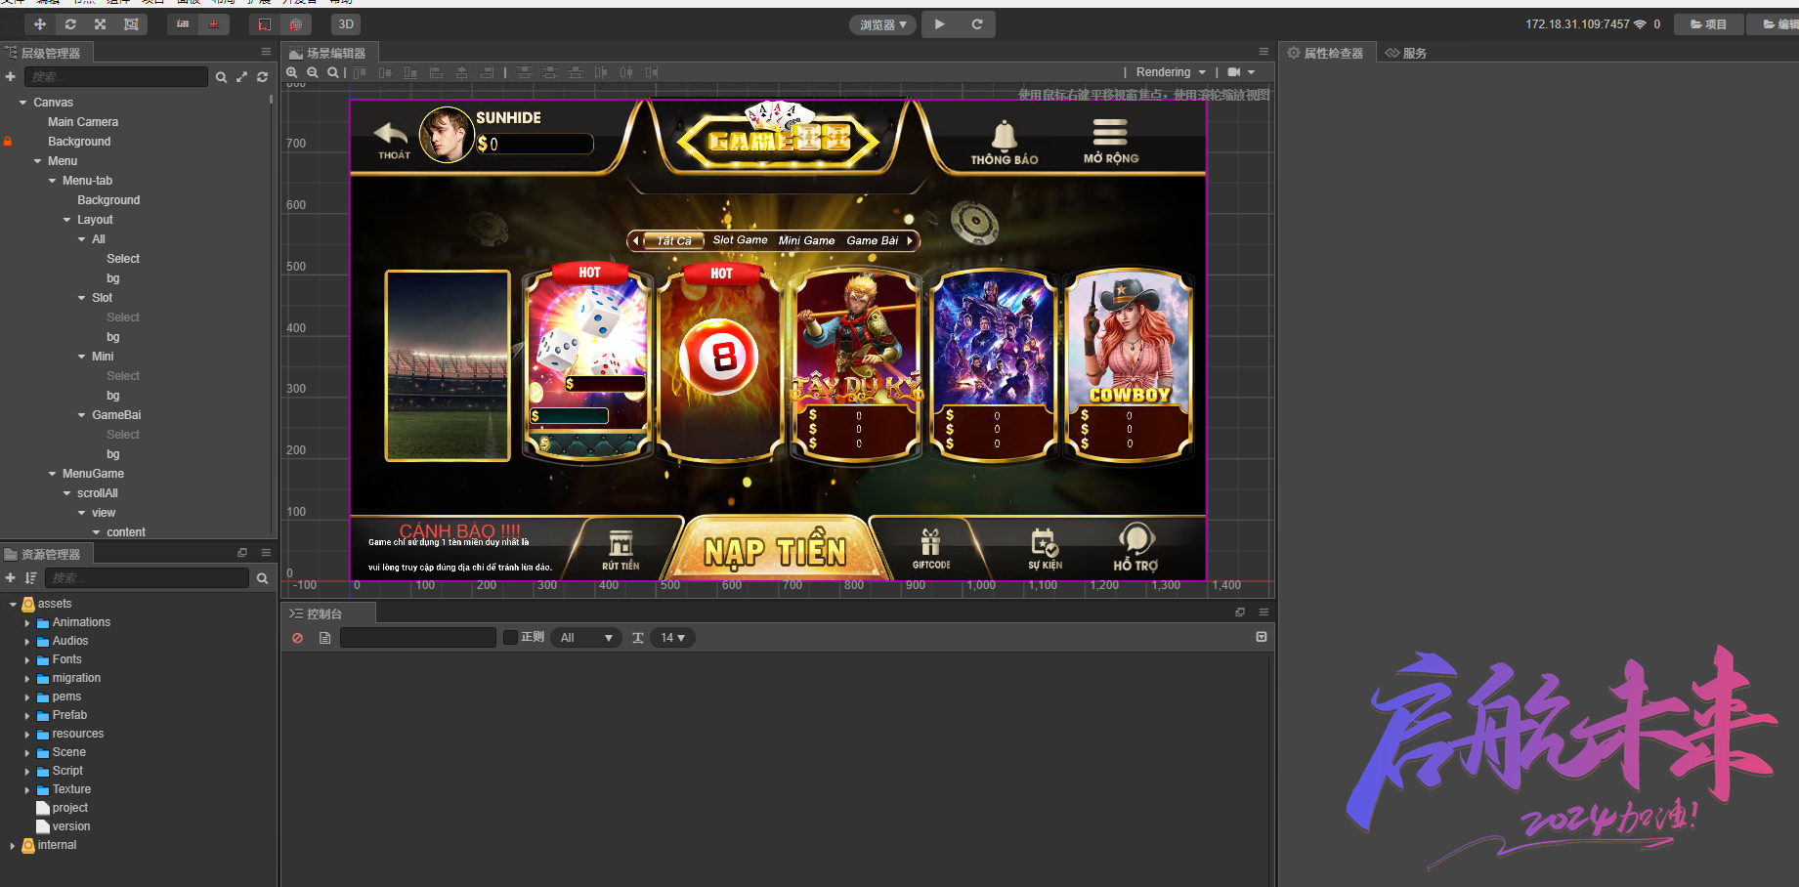Set gizmo to local coordinate mode
Screen dimensions: 1799x887
coord(265,24)
